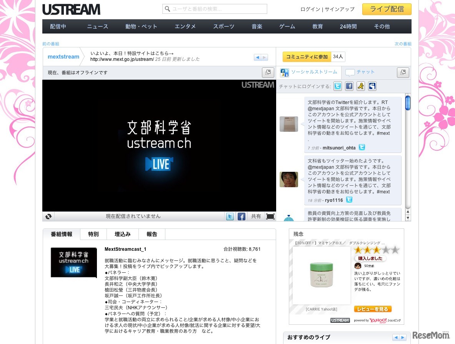Share the stream via the Facebook icon
455x344 pixels.
[x=241, y=216]
